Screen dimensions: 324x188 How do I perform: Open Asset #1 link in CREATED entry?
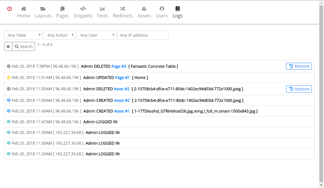122,111
